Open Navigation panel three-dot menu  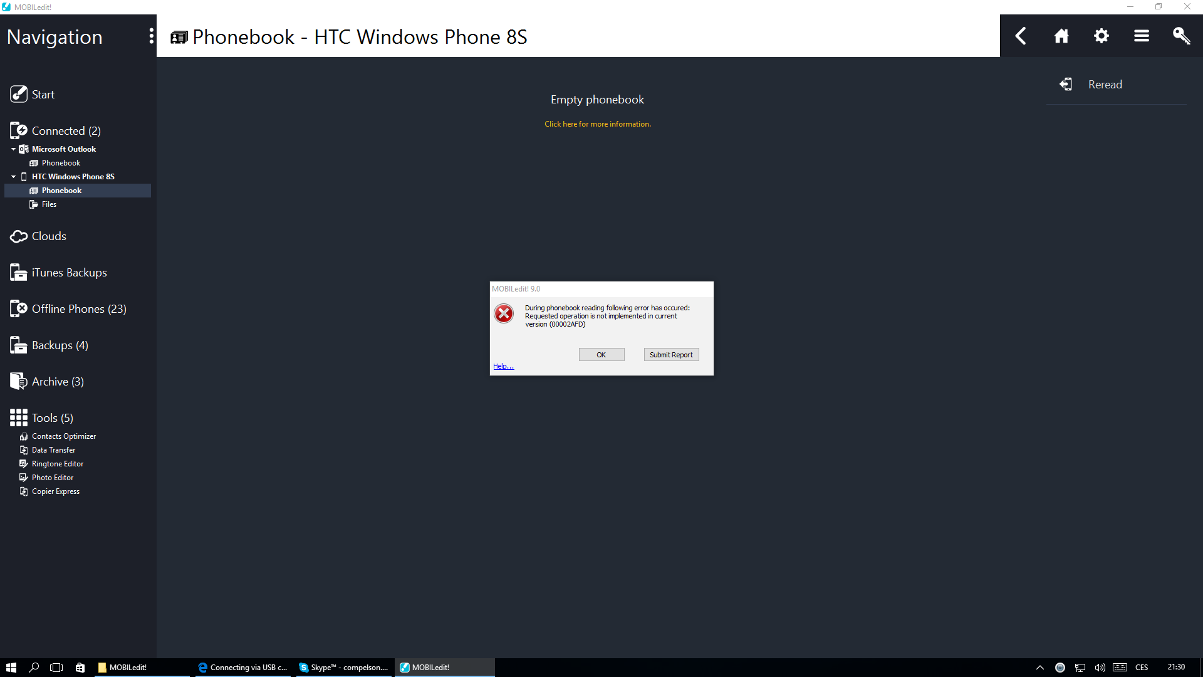coord(151,36)
